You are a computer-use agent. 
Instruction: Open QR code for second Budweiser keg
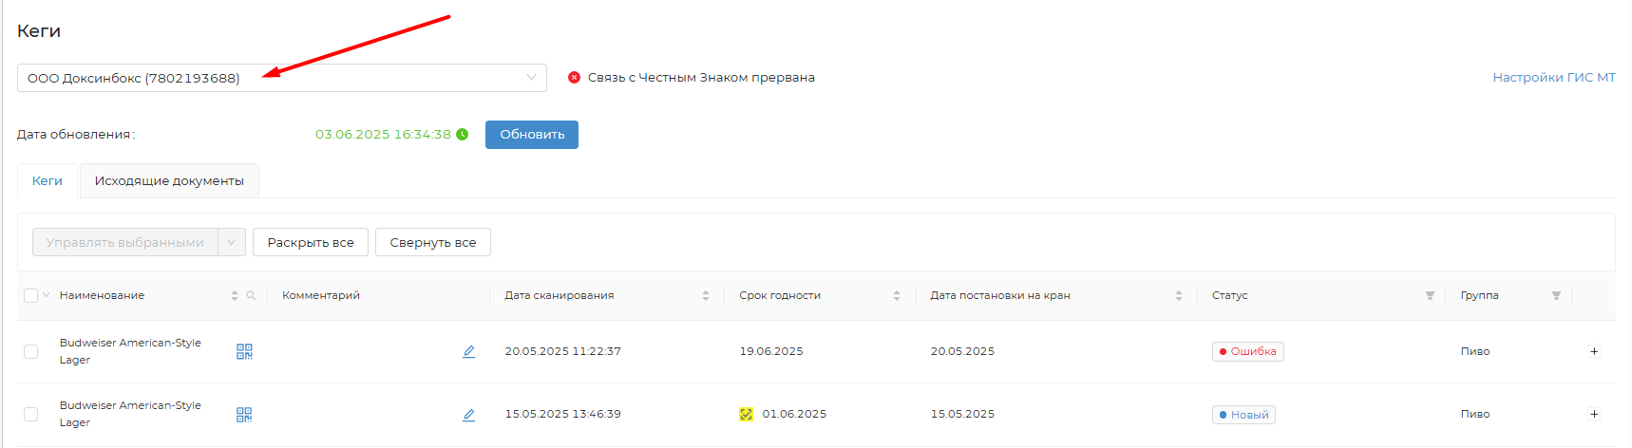(244, 415)
